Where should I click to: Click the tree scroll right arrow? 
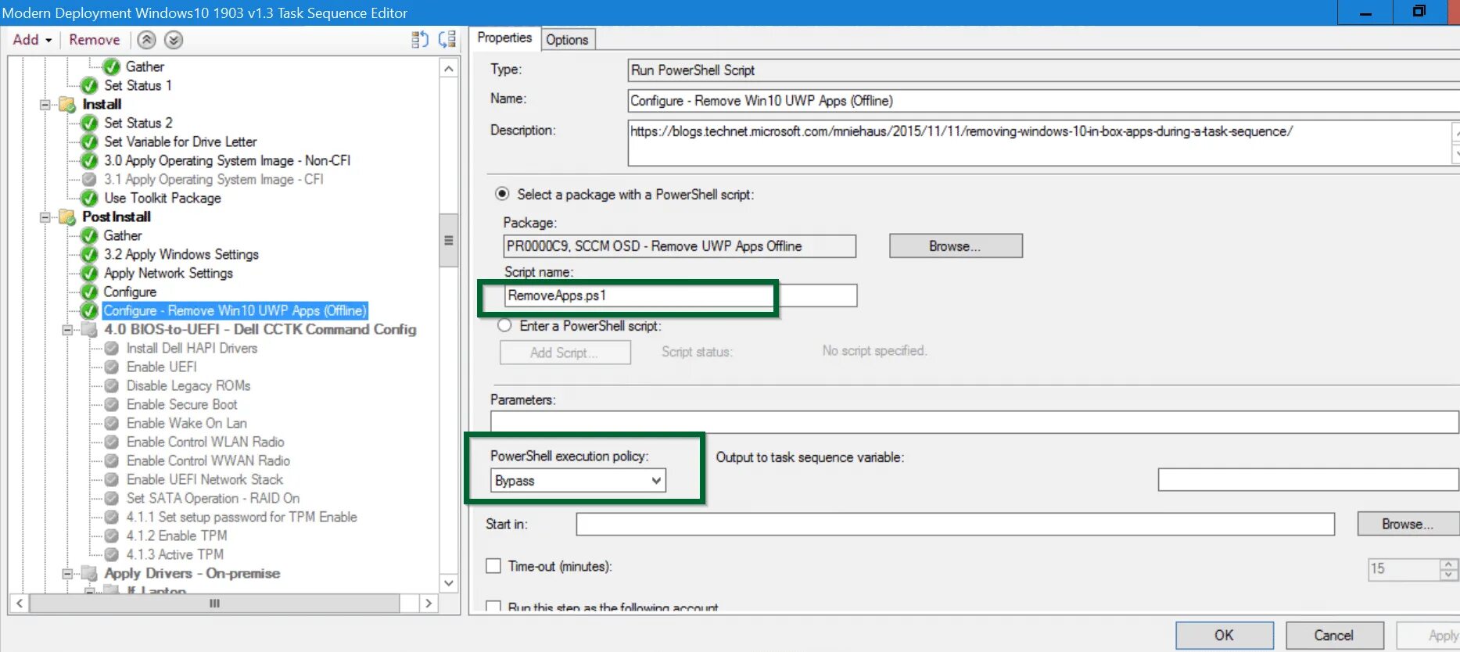(428, 604)
